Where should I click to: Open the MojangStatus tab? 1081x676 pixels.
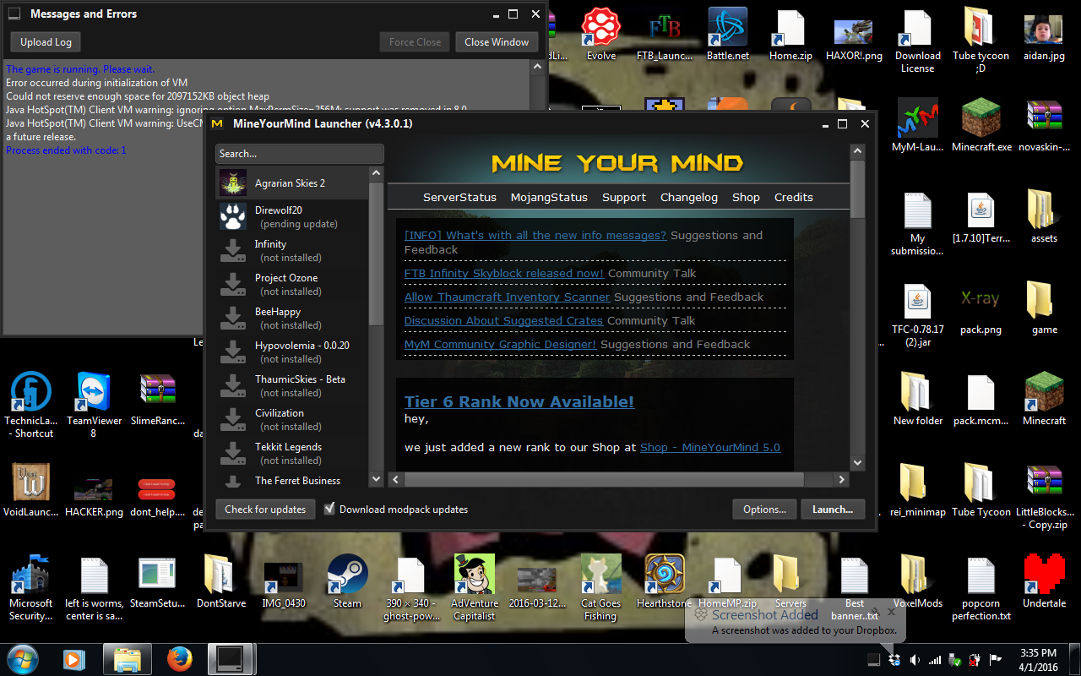coord(549,197)
